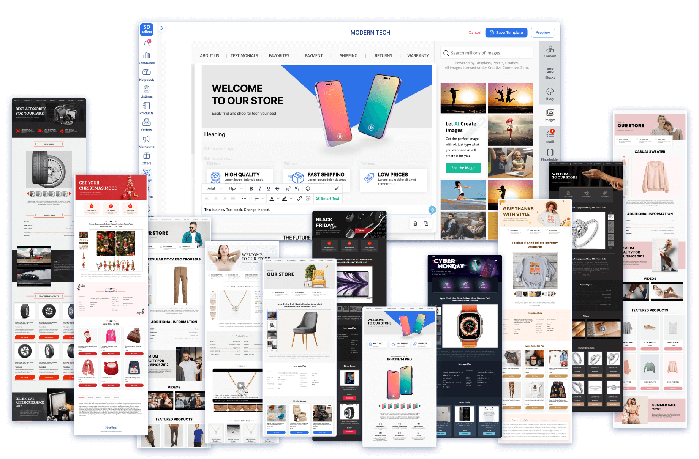Enable italic formatting

(260, 189)
